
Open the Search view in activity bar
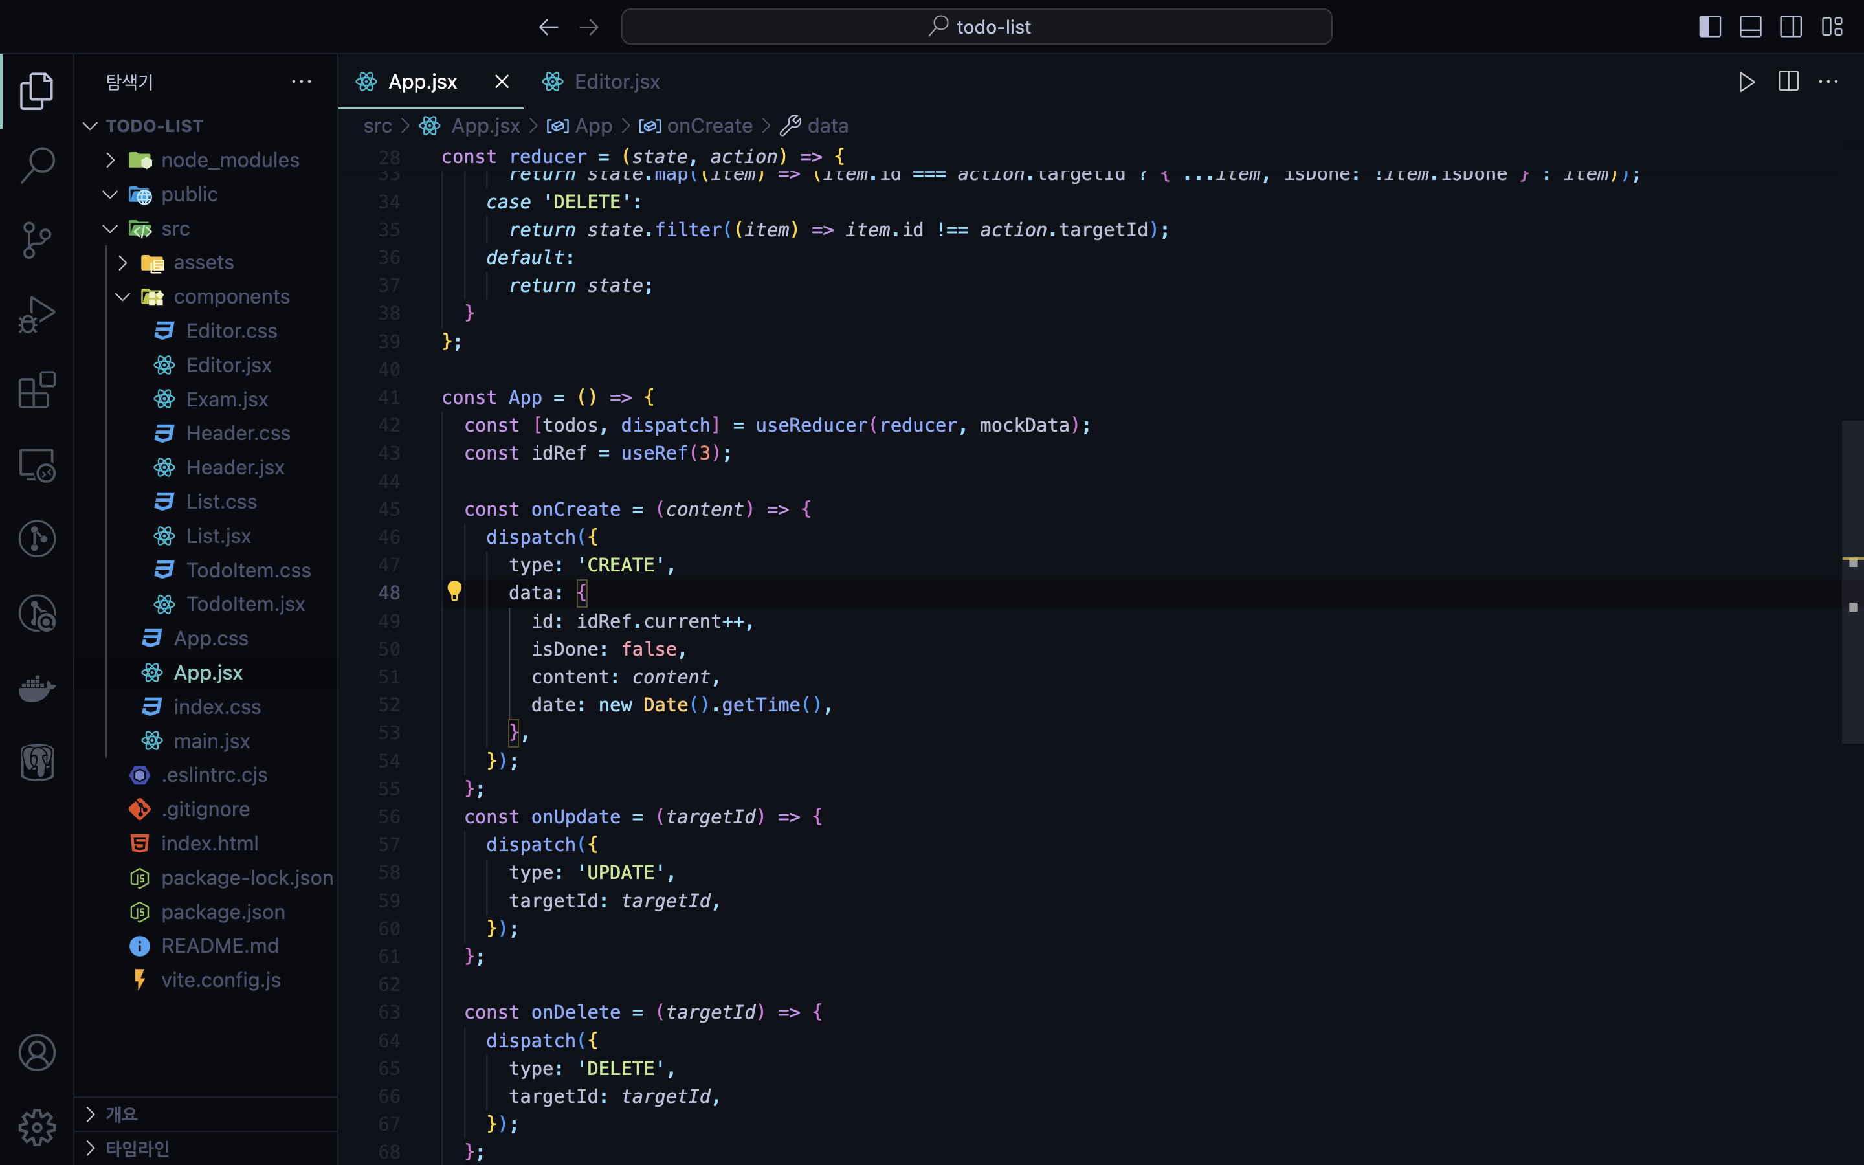click(36, 165)
